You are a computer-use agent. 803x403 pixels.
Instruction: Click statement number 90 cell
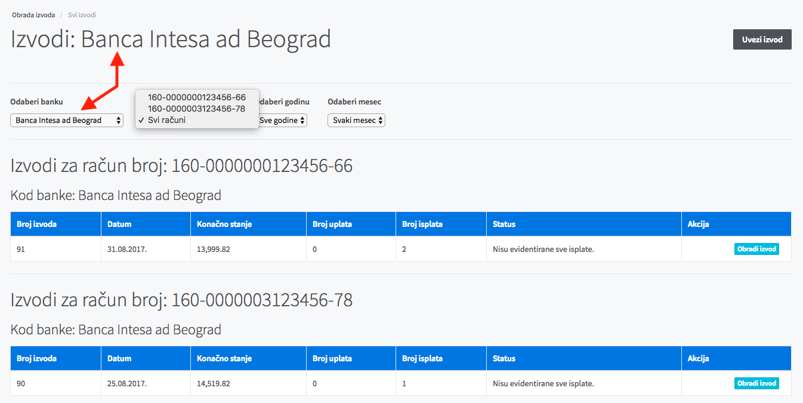[x=55, y=383]
